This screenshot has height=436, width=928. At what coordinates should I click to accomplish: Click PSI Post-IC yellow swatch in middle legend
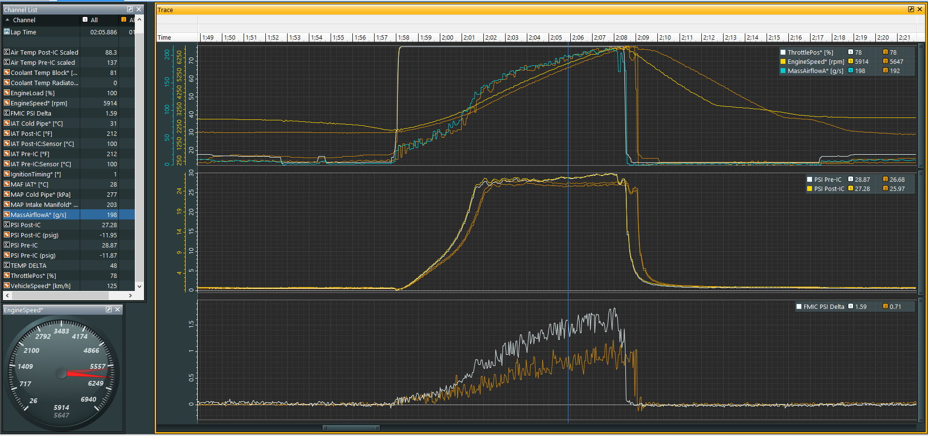[810, 189]
